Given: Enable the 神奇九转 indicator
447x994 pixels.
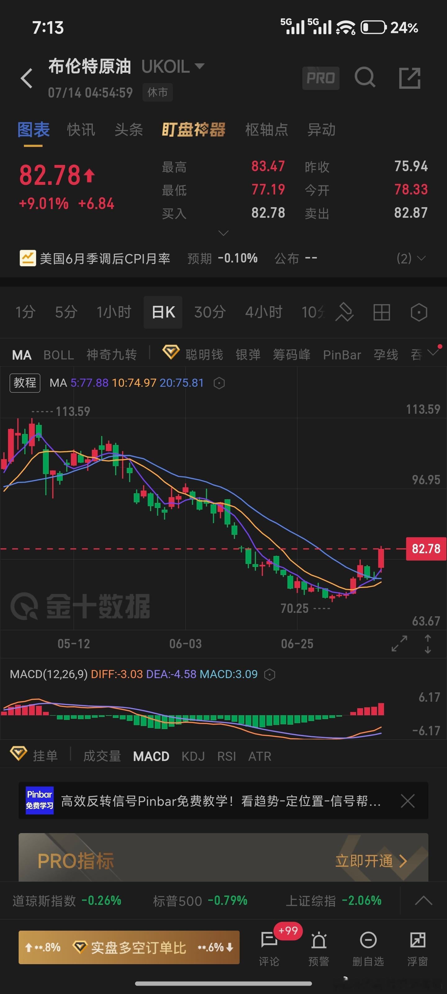Looking at the screenshot, I should (x=111, y=355).
